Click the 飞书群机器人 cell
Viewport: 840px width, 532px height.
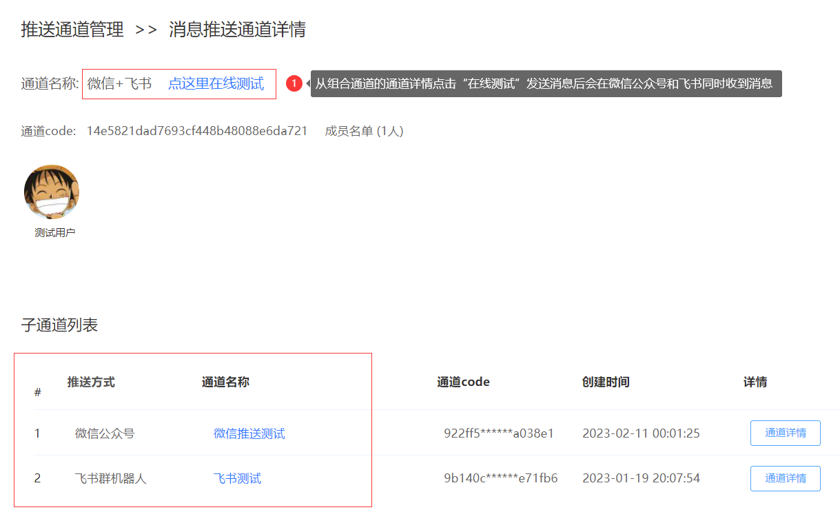111,478
